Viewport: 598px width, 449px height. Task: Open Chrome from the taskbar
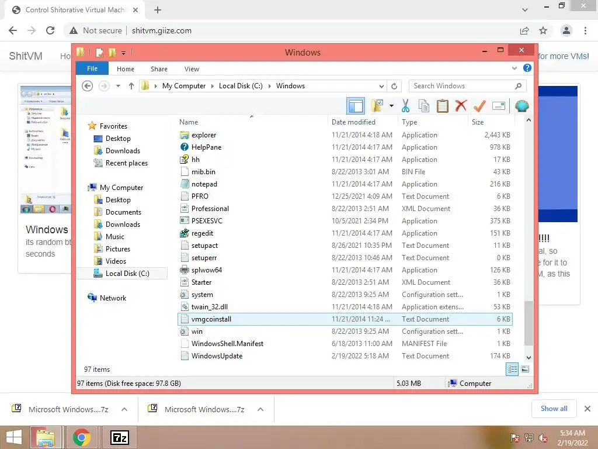(x=81, y=437)
